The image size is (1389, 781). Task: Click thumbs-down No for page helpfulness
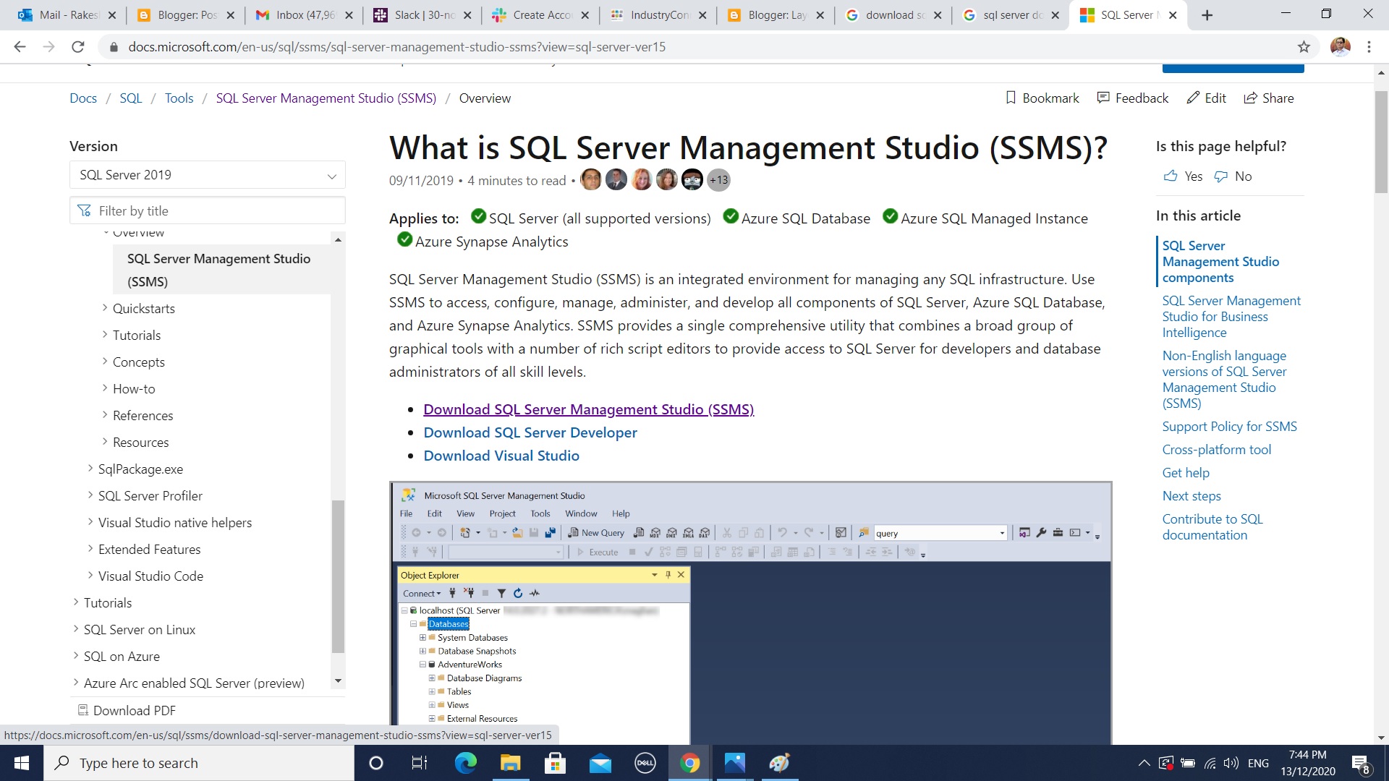(1220, 176)
